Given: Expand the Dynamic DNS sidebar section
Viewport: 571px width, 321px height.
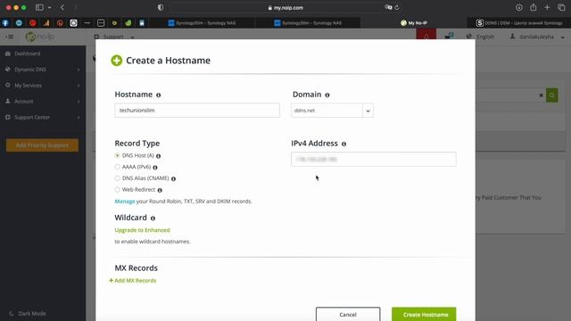Looking at the screenshot, I should point(43,70).
